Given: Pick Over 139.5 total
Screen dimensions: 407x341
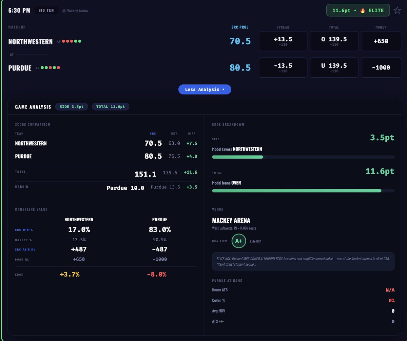Looking at the screenshot, I should (334, 41).
